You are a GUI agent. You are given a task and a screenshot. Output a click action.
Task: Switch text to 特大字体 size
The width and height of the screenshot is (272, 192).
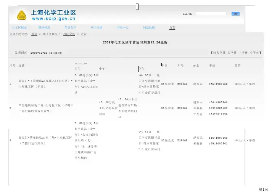click(x=220, y=52)
